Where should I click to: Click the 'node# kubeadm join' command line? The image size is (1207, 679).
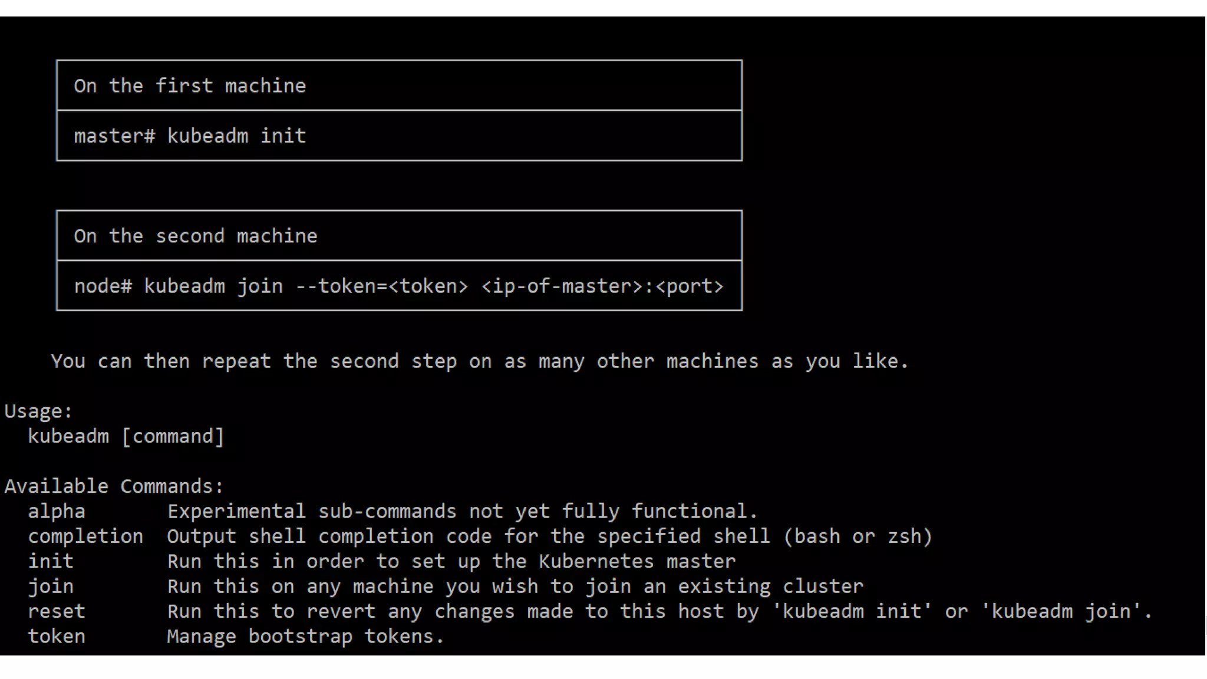[x=178, y=286]
